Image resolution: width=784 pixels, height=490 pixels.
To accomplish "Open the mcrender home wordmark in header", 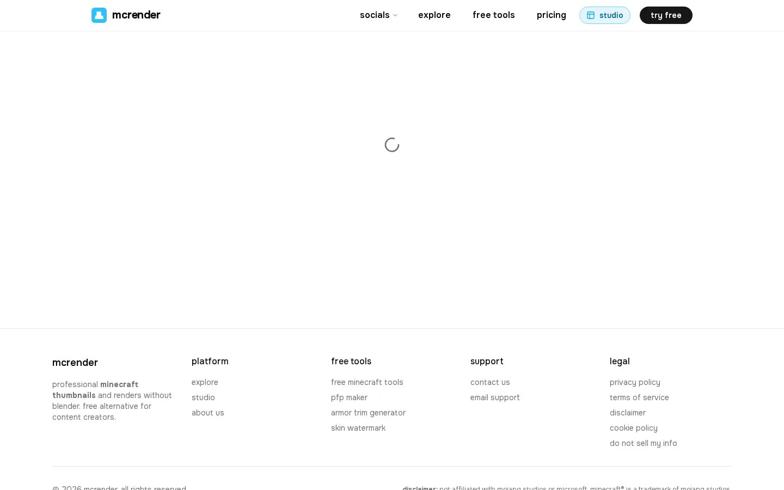I will click(x=136, y=15).
